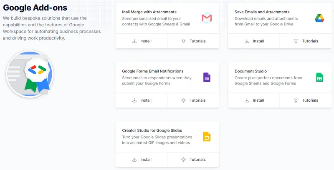Image resolution: width=334 pixels, height=170 pixels.
Task: Open Tutorials for Document Studio
Action: 306,100
